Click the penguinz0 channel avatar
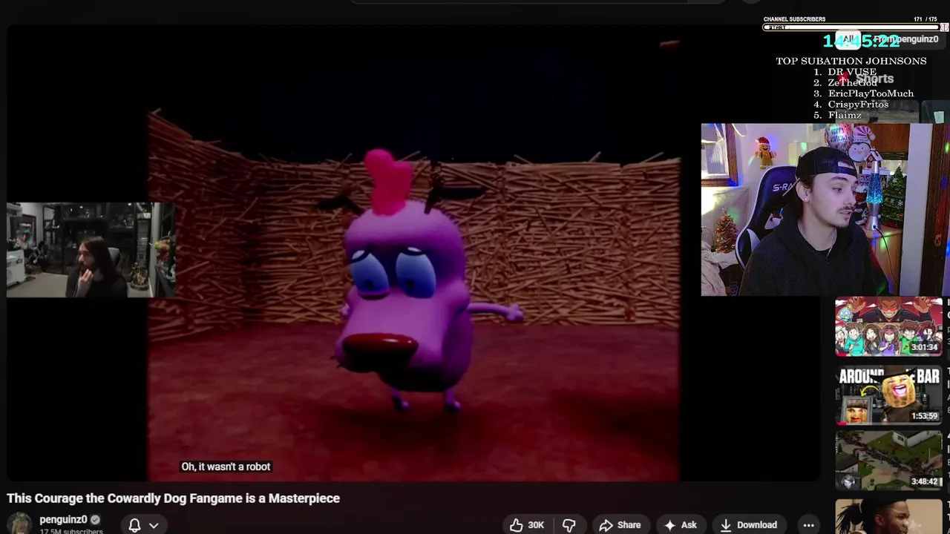 19,524
